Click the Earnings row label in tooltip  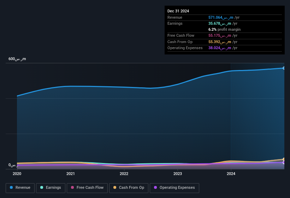click(175, 23)
